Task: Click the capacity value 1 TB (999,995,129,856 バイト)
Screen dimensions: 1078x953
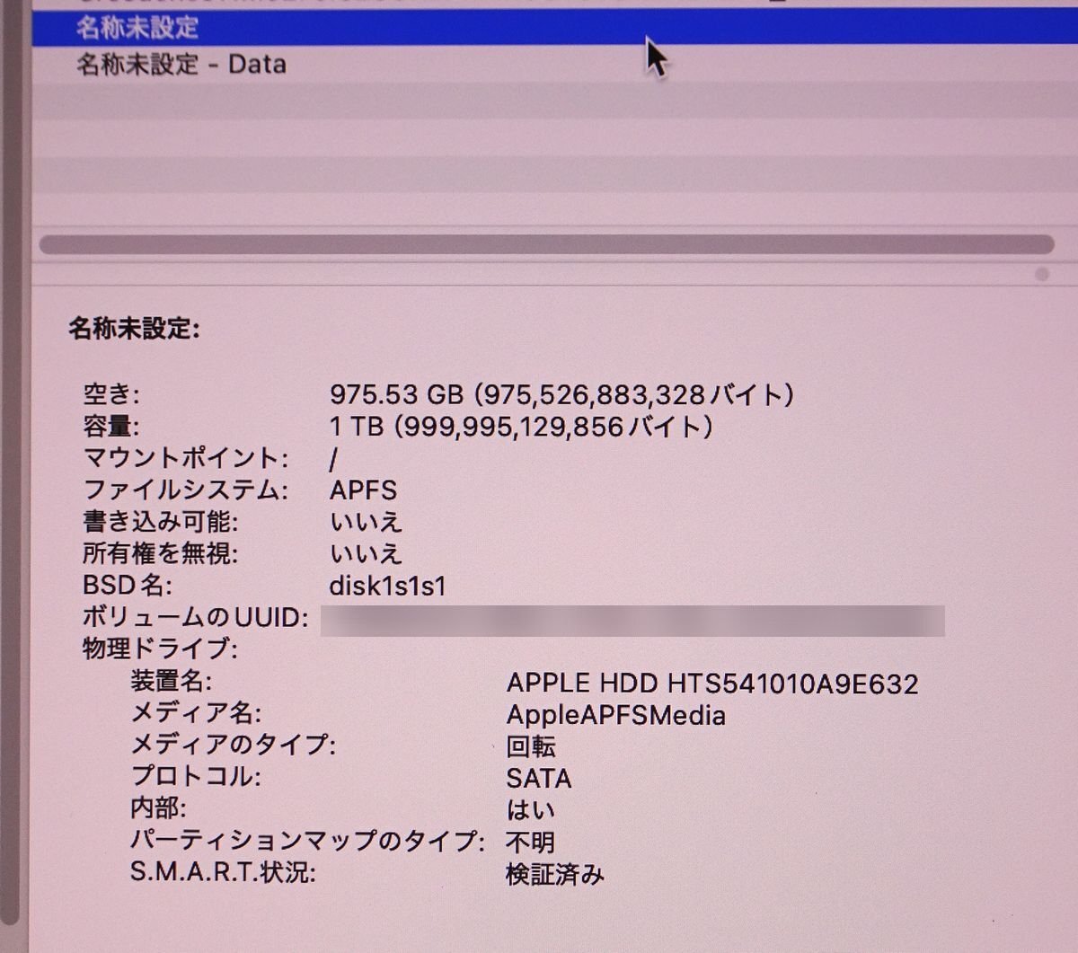Action: click(x=521, y=427)
